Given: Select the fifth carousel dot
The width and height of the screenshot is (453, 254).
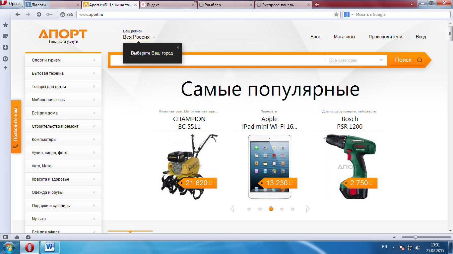Looking at the screenshot, I should (293, 209).
